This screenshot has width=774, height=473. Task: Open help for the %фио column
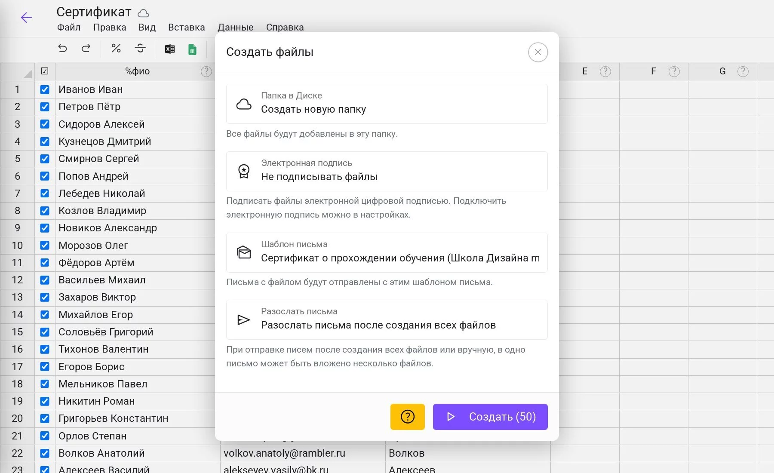(x=206, y=71)
